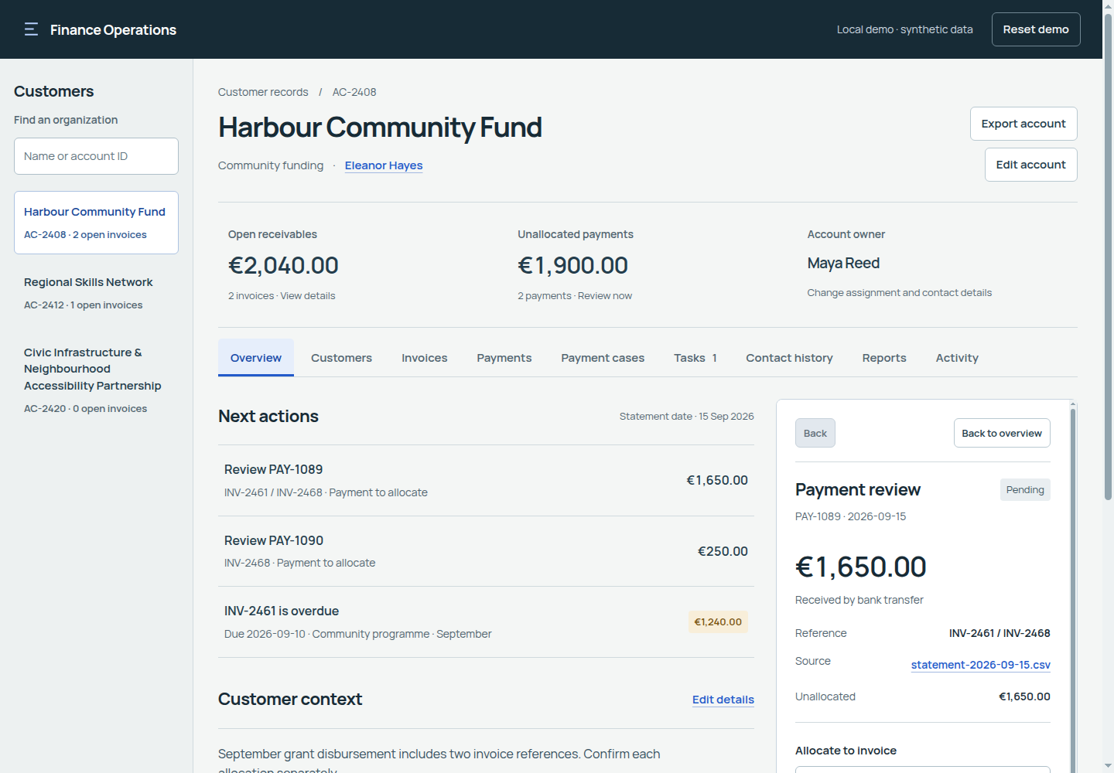Click the Pending status badge
The height and width of the screenshot is (773, 1114).
click(x=1025, y=490)
